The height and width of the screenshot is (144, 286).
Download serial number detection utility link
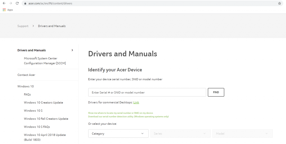[128, 117]
